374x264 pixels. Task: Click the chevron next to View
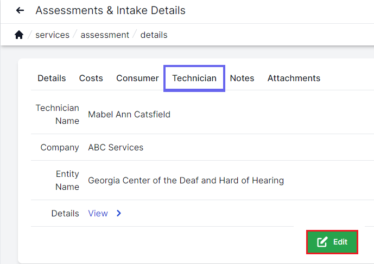tap(119, 213)
